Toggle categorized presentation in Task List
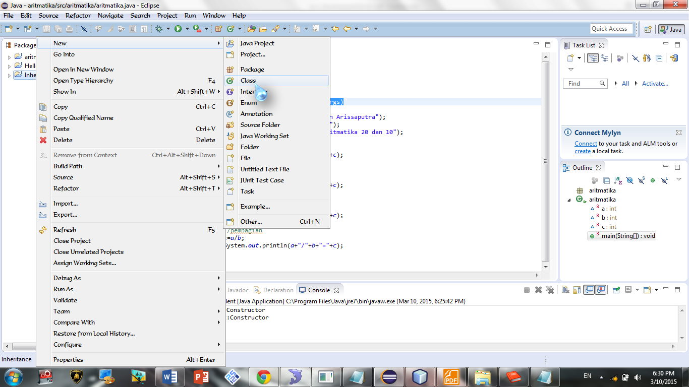The width and height of the screenshot is (689, 387). pos(594,58)
